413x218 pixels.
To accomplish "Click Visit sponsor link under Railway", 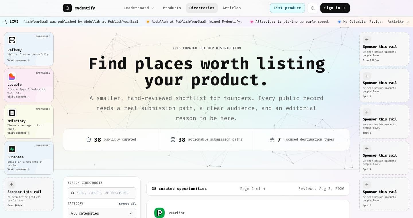I will pyautogui.click(x=19, y=60).
